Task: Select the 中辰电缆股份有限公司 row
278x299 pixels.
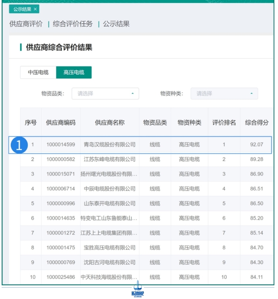Action: click(110, 189)
